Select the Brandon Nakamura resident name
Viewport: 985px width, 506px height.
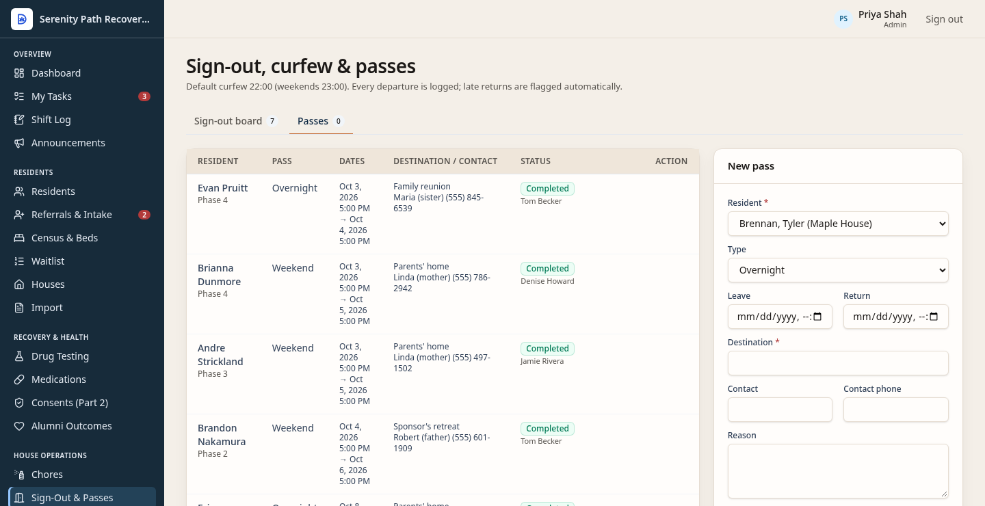coord(222,435)
